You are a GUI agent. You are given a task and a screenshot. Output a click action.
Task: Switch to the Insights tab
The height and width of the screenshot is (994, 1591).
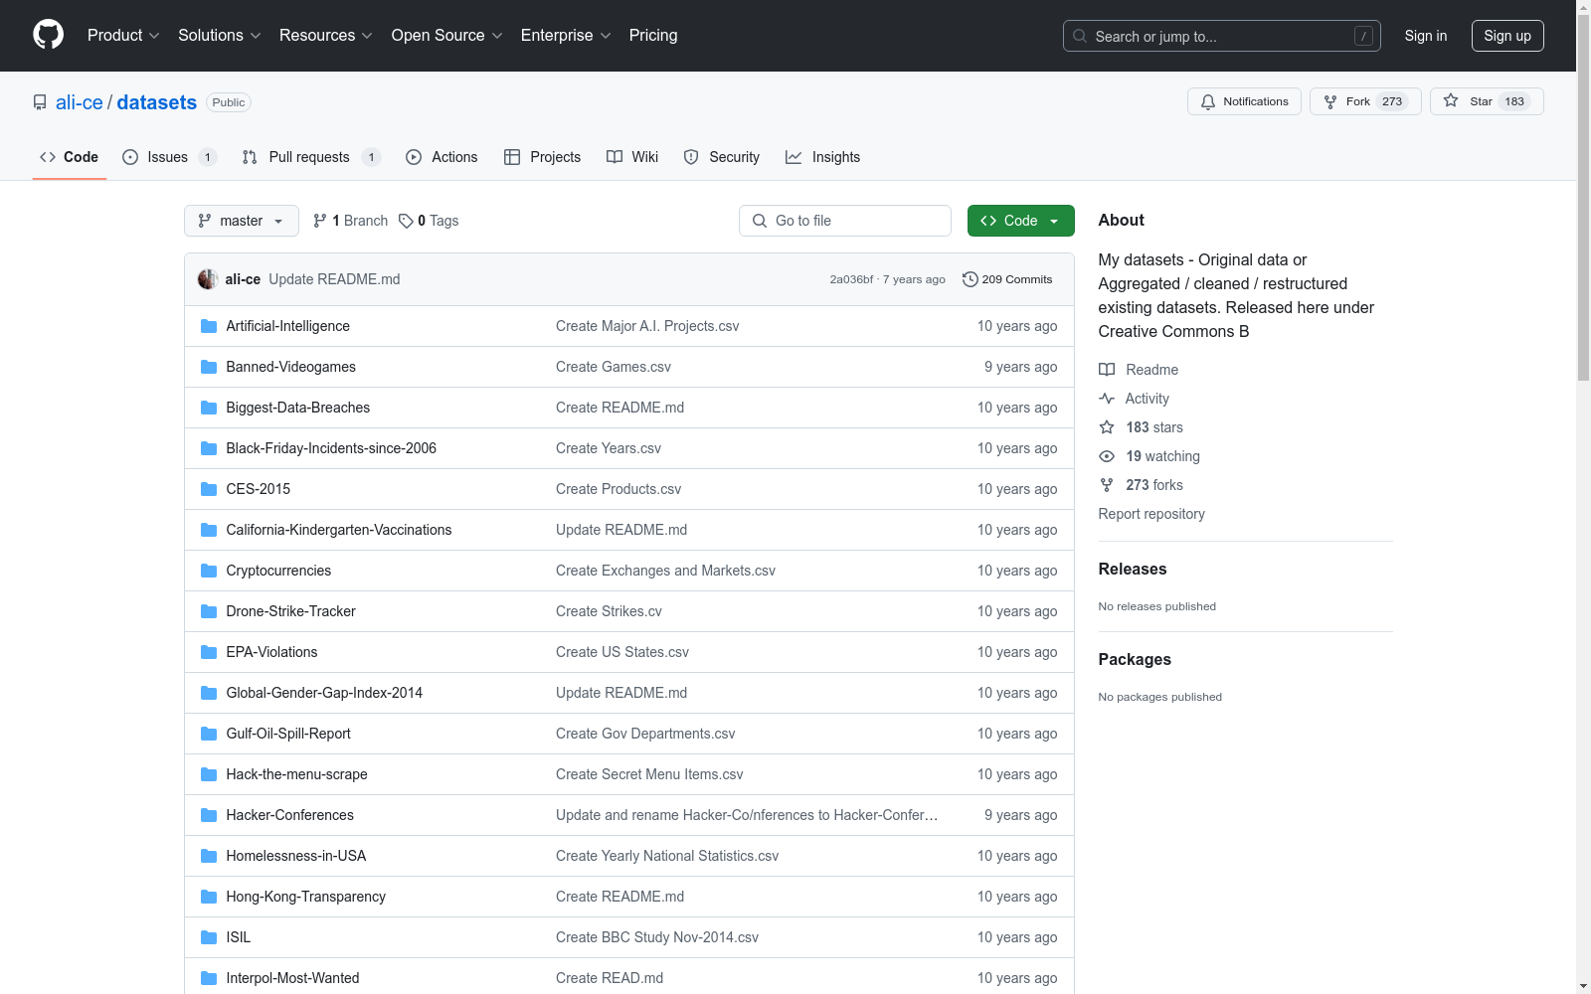tap(822, 157)
